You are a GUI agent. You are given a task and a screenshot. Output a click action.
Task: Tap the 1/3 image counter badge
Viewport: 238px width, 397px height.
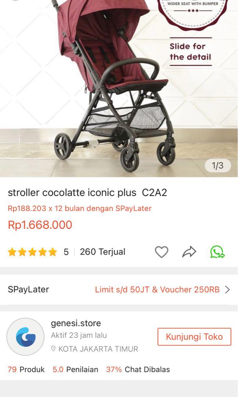coord(217,165)
